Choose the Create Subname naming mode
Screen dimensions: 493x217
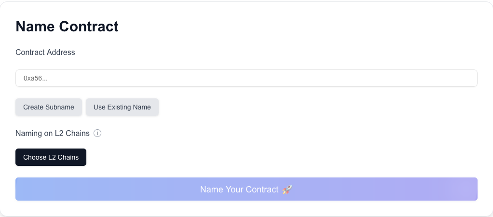point(49,107)
